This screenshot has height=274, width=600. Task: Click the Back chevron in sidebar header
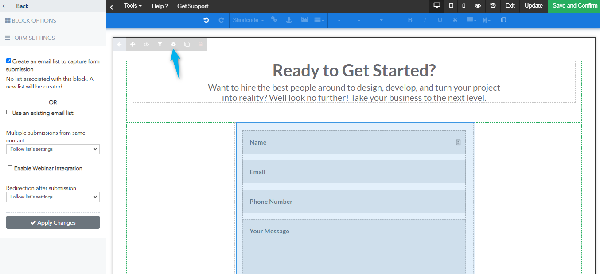(x=4, y=6)
